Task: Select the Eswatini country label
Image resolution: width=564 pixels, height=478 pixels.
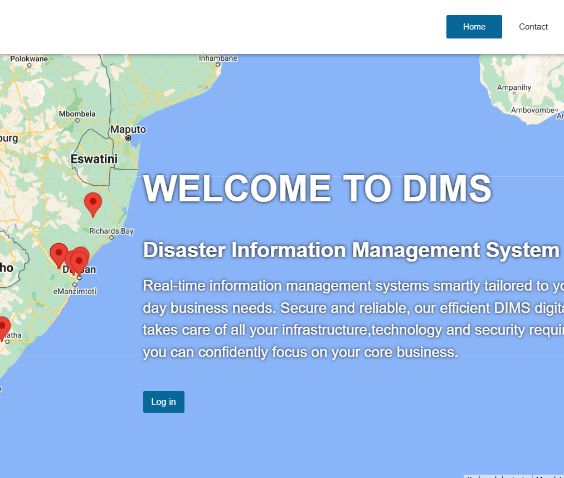Action: tap(94, 160)
